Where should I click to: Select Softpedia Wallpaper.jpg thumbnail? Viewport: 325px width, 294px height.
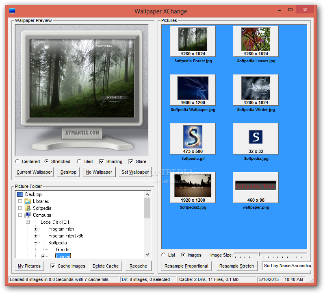click(193, 90)
